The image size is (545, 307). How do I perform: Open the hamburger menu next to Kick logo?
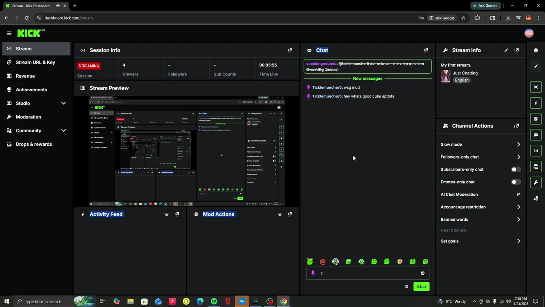(x=9, y=33)
